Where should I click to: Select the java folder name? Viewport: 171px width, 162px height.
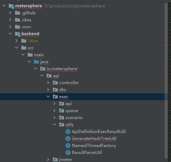(44, 62)
